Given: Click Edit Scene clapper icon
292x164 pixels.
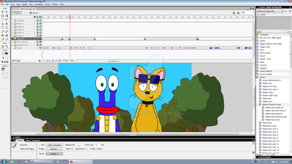Looking at the screenshot, I should coord(234,13).
